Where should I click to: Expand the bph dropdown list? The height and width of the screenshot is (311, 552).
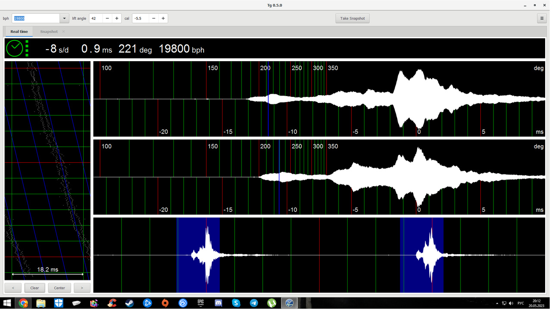[x=64, y=19]
